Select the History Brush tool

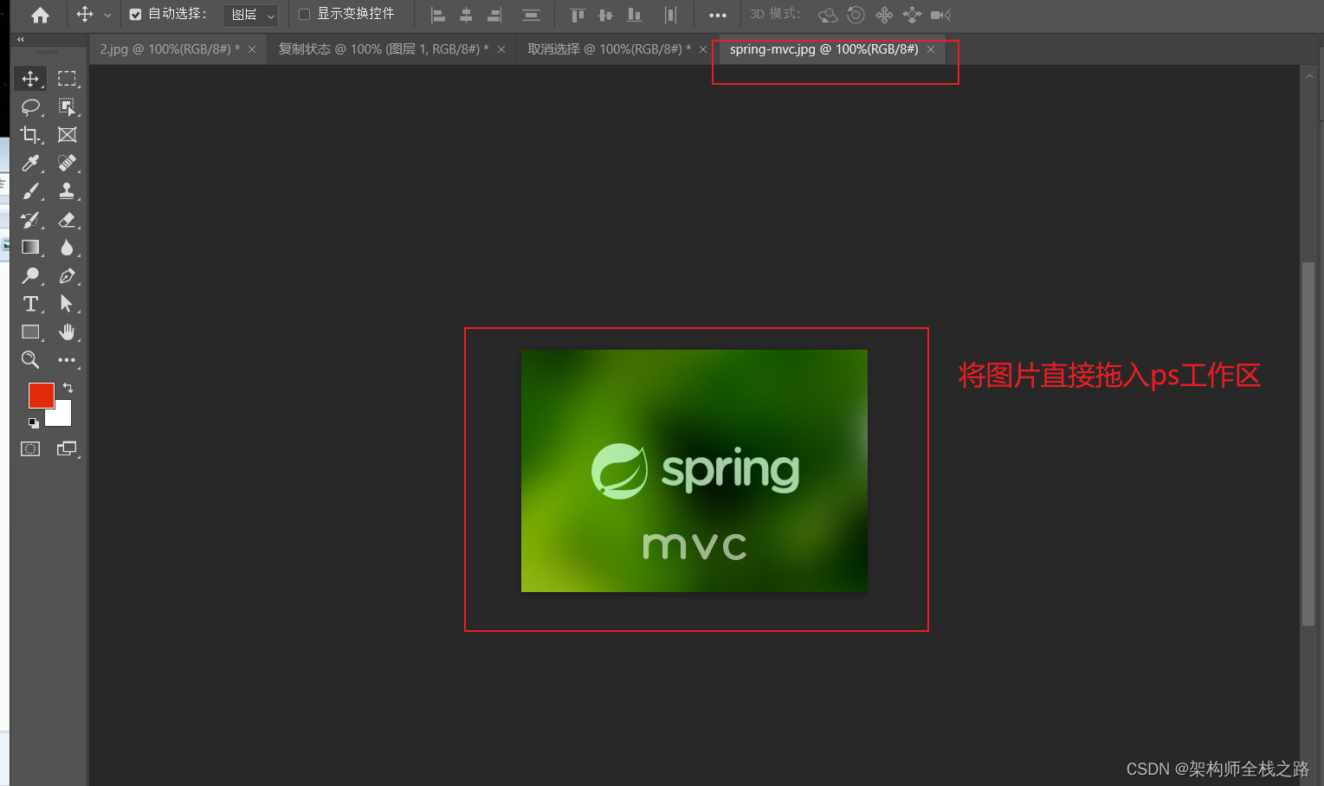(x=30, y=220)
